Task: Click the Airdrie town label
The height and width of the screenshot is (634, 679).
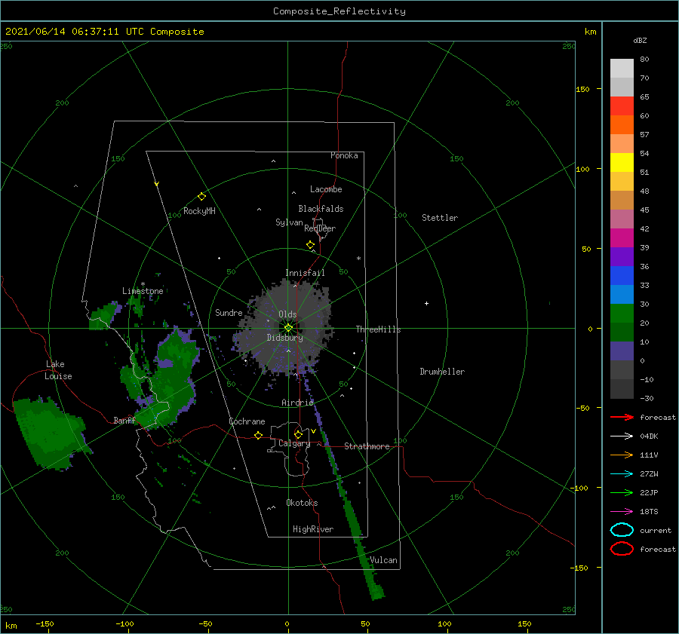Action: coord(297,403)
